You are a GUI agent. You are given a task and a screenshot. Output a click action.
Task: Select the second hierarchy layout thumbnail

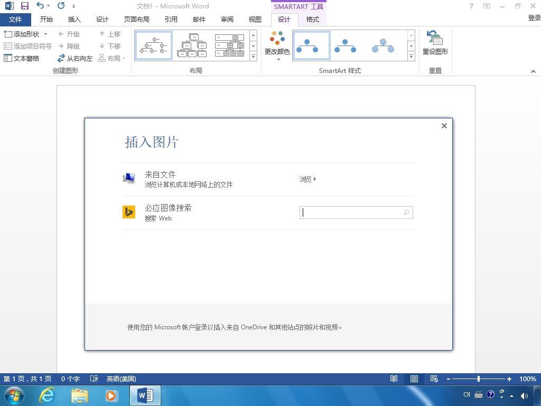(x=192, y=45)
